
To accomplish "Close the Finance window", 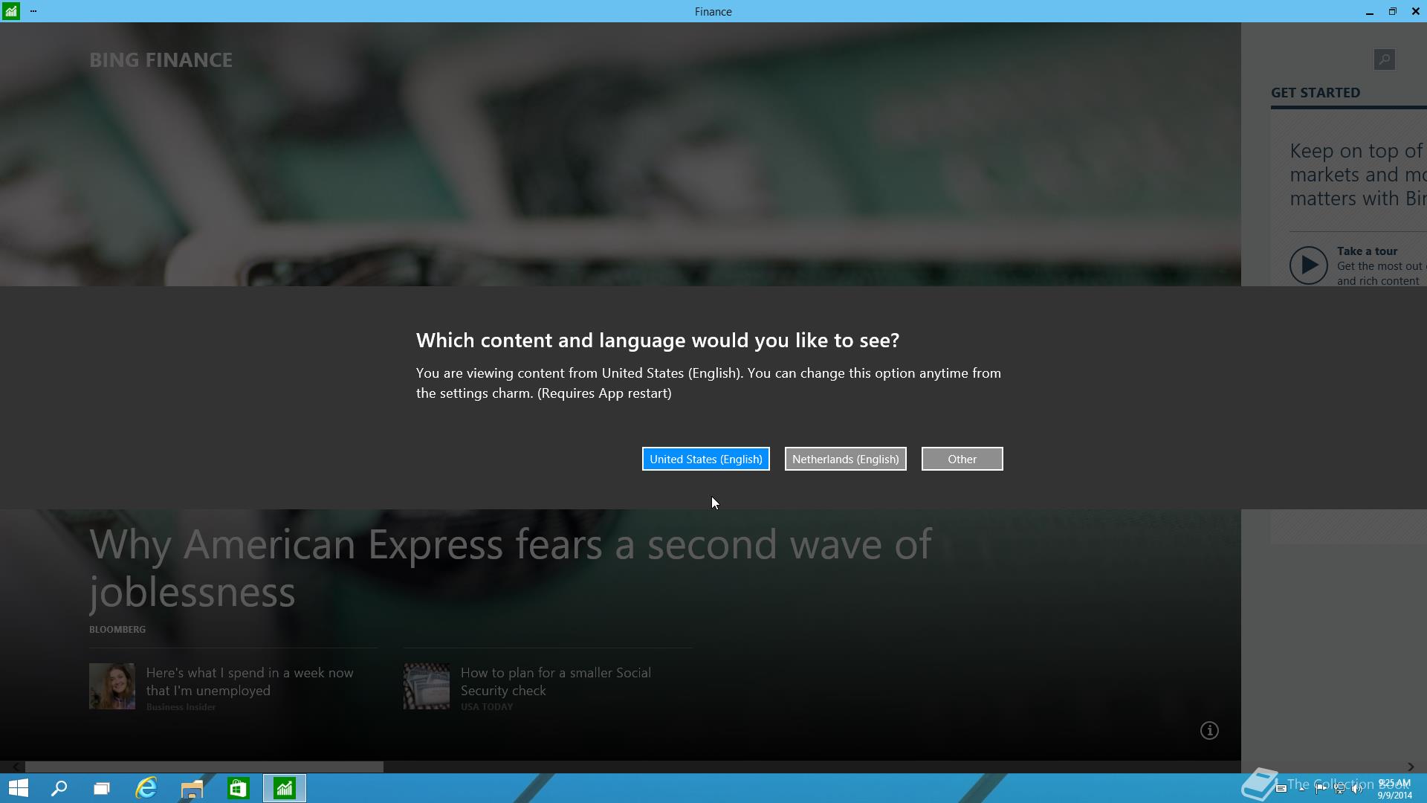I will coord(1415,12).
